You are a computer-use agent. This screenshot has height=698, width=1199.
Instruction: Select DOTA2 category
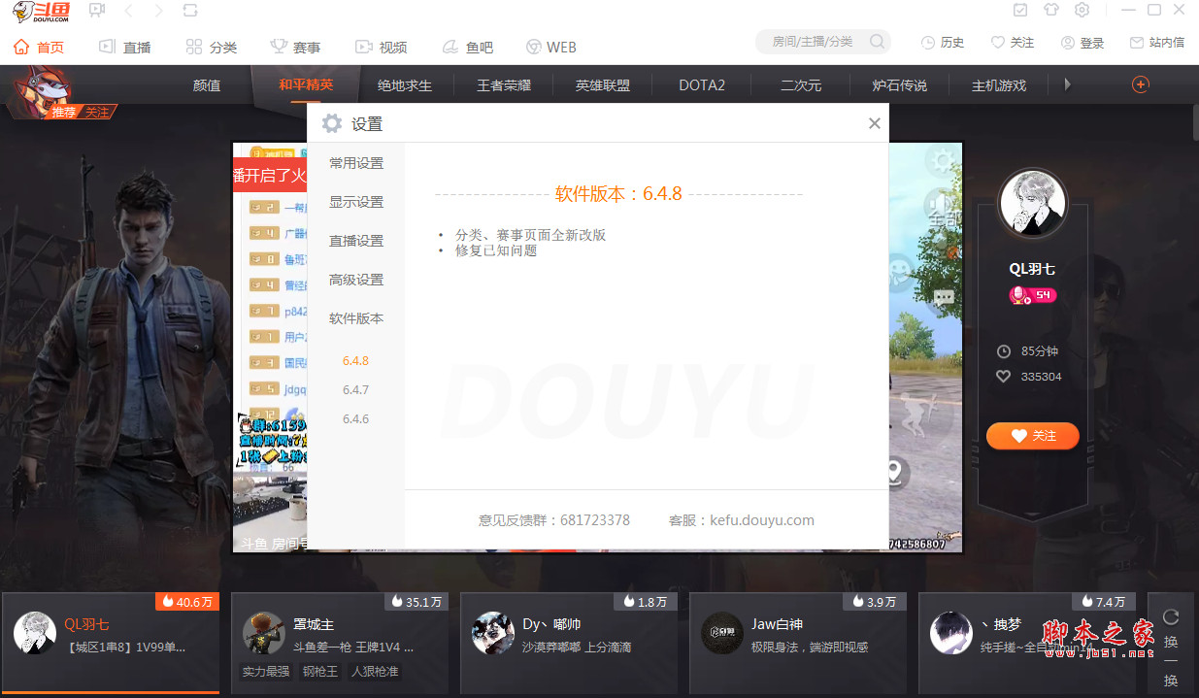[x=702, y=85]
